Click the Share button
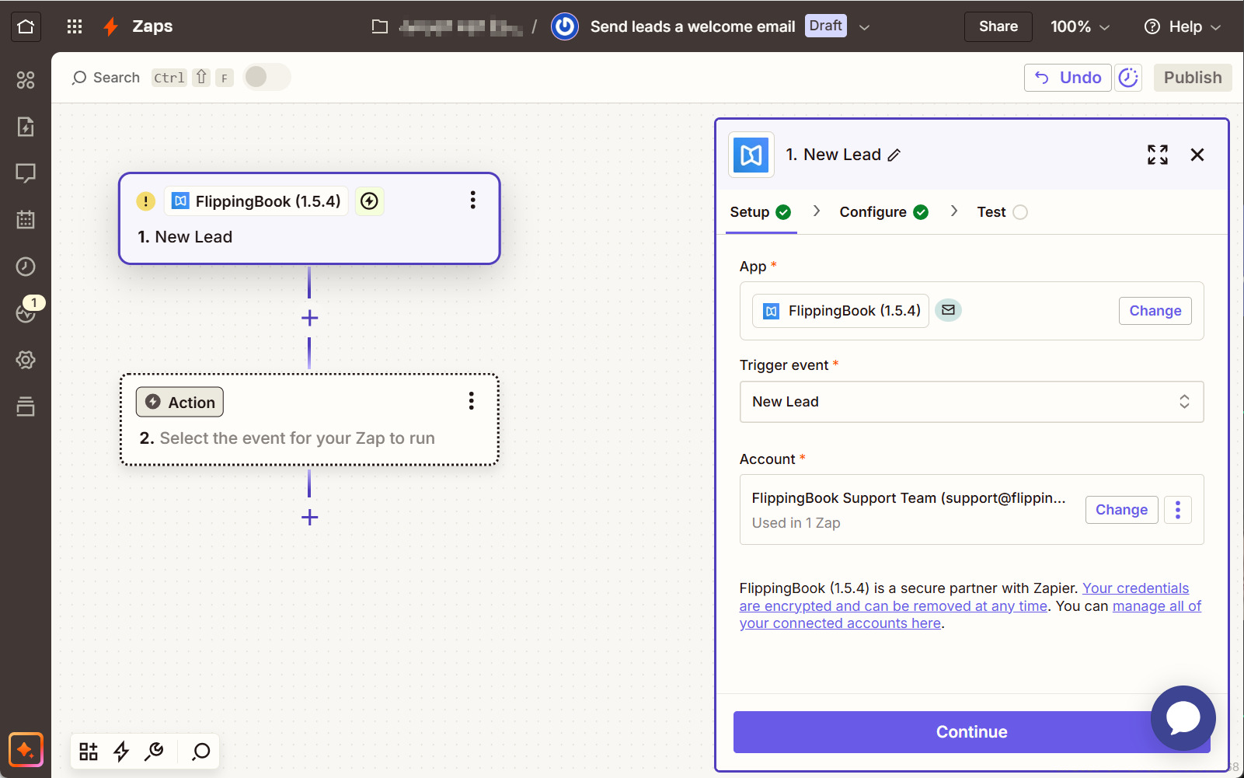This screenshot has width=1244, height=778. 998,26
